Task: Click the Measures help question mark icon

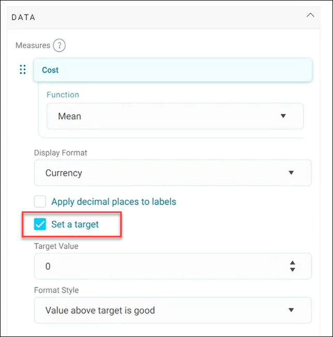Action: 59,45
